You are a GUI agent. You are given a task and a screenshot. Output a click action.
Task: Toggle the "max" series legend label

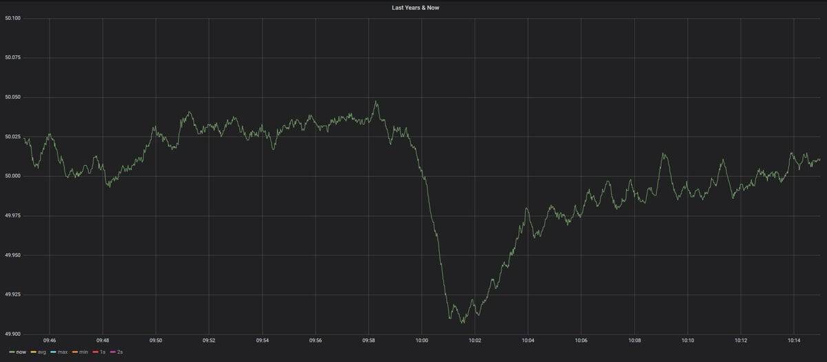(x=63, y=352)
